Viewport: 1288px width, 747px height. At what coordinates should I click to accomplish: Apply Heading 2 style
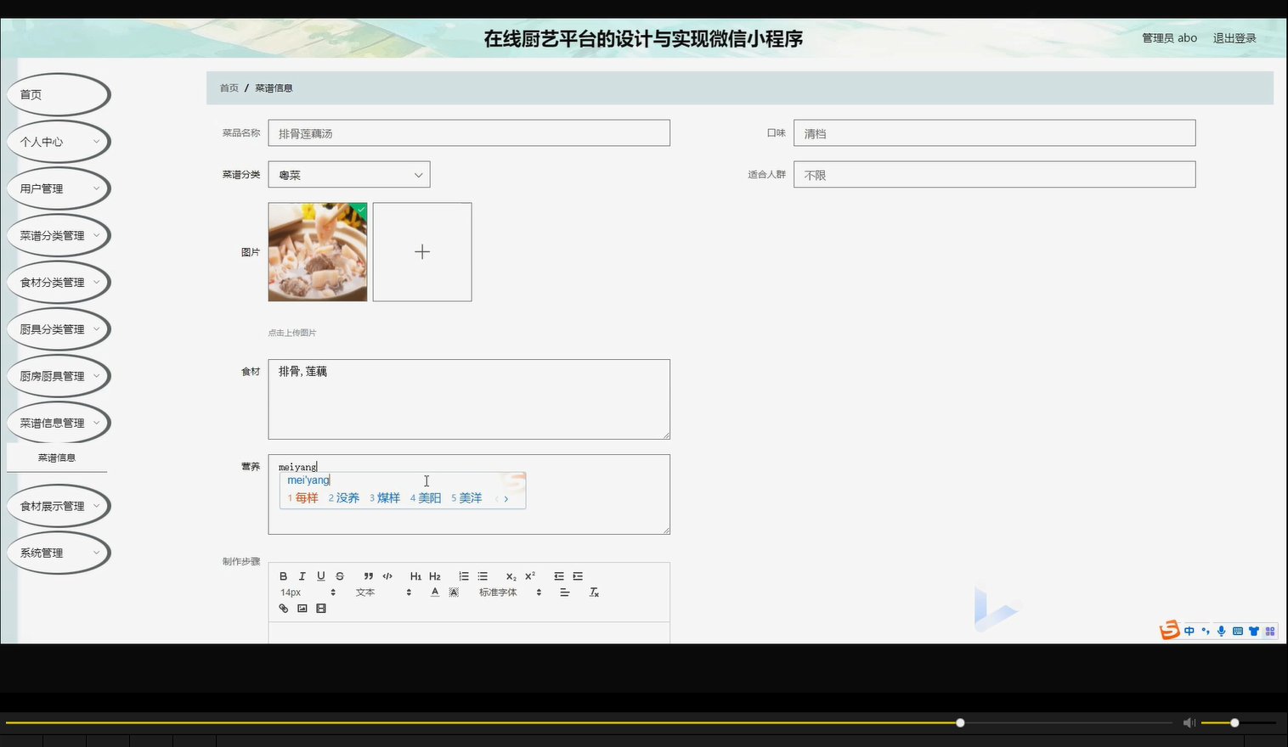[435, 576]
